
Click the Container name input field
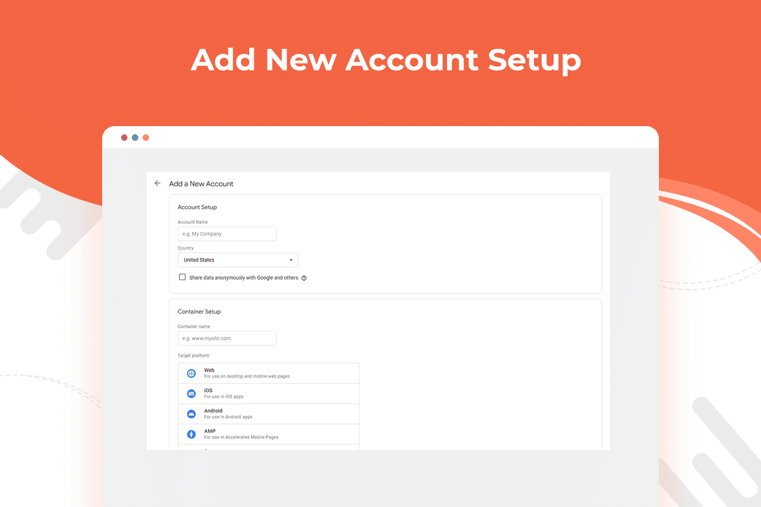click(227, 338)
